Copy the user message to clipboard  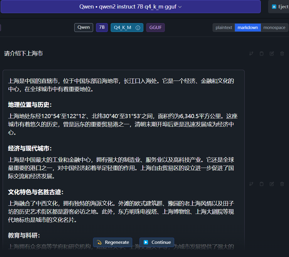click(261, 53)
